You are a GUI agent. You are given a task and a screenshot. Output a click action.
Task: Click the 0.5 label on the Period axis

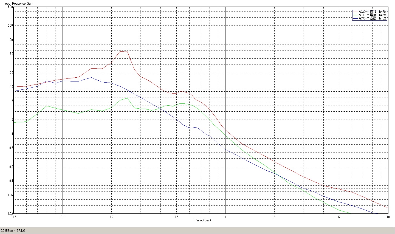click(176, 217)
